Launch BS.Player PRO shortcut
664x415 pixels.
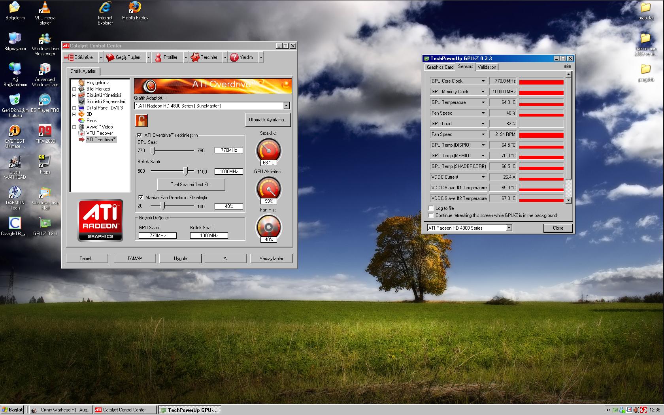coord(45,103)
